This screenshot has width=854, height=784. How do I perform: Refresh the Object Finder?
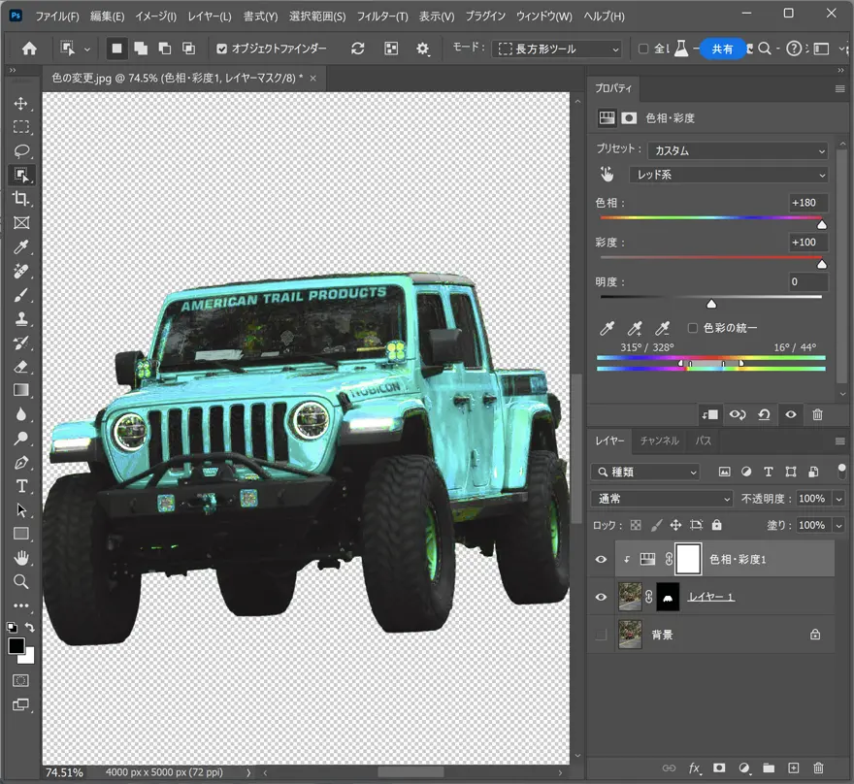tap(358, 49)
